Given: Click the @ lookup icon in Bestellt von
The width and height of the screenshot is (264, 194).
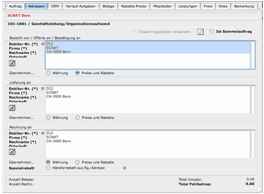Looking at the screenshot, I should pyautogui.click(x=42, y=44).
